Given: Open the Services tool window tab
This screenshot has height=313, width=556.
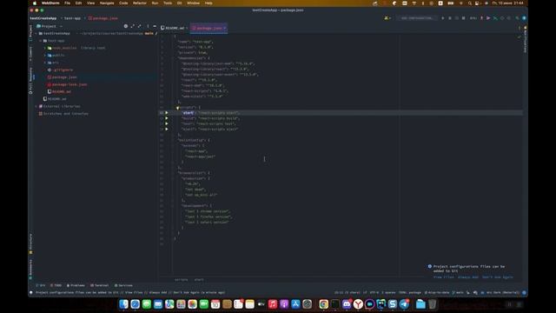Looking at the screenshot, I should click(123, 285).
